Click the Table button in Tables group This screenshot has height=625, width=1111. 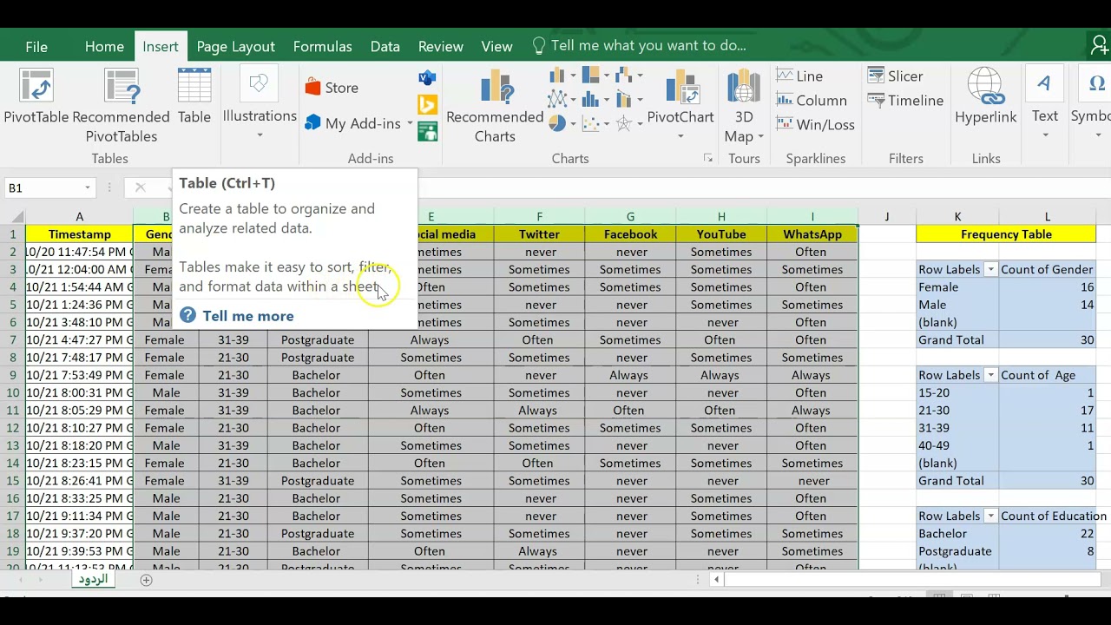pos(194,98)
